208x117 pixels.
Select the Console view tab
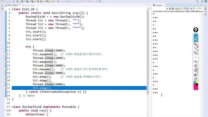coord(159,5)
